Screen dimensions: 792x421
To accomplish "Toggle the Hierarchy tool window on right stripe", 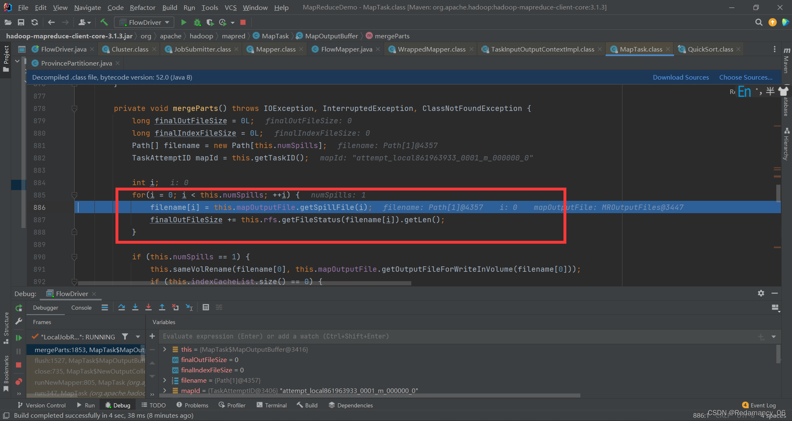I will point(786,144).
